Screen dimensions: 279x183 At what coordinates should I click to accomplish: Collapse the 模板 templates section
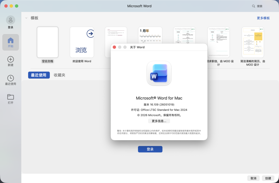(x=26, y=18)
